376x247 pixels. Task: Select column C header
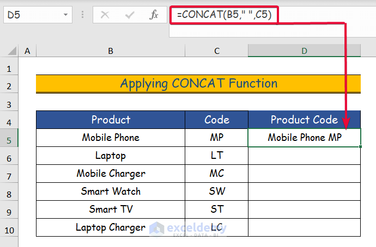pos(217,51)
